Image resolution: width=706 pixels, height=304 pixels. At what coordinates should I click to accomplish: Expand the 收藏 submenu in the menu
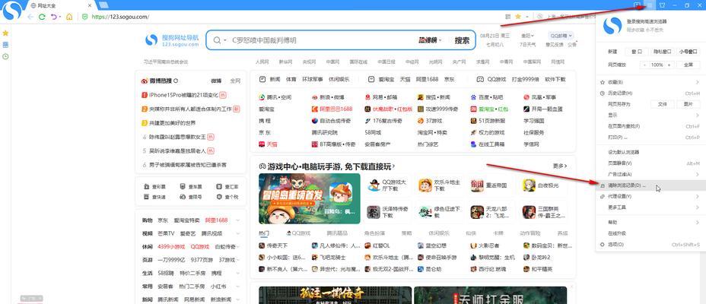[698, 82]
